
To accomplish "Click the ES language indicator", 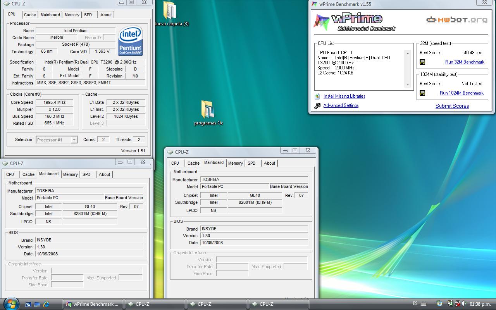I will pyautogui.click(x=415, y=304).
